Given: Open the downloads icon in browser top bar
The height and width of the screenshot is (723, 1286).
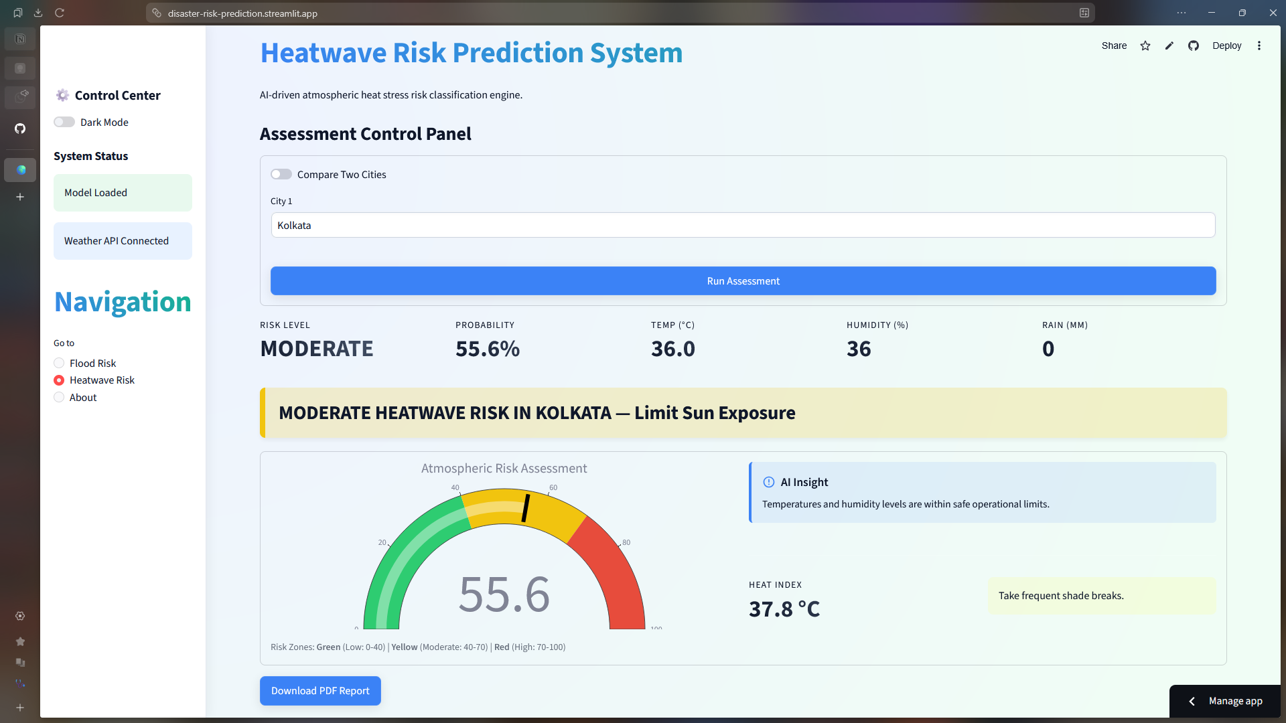Looking at the screenshot, I should click(x=38, y=13).
